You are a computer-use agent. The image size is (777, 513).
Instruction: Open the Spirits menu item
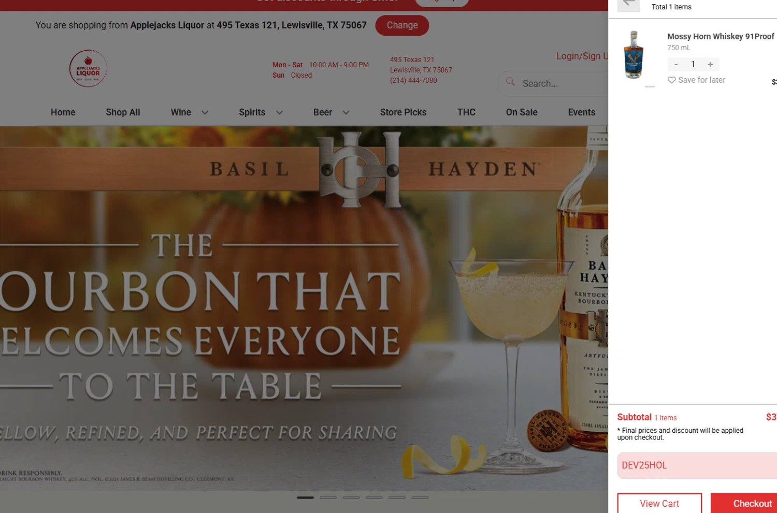(x=252, y=112)
